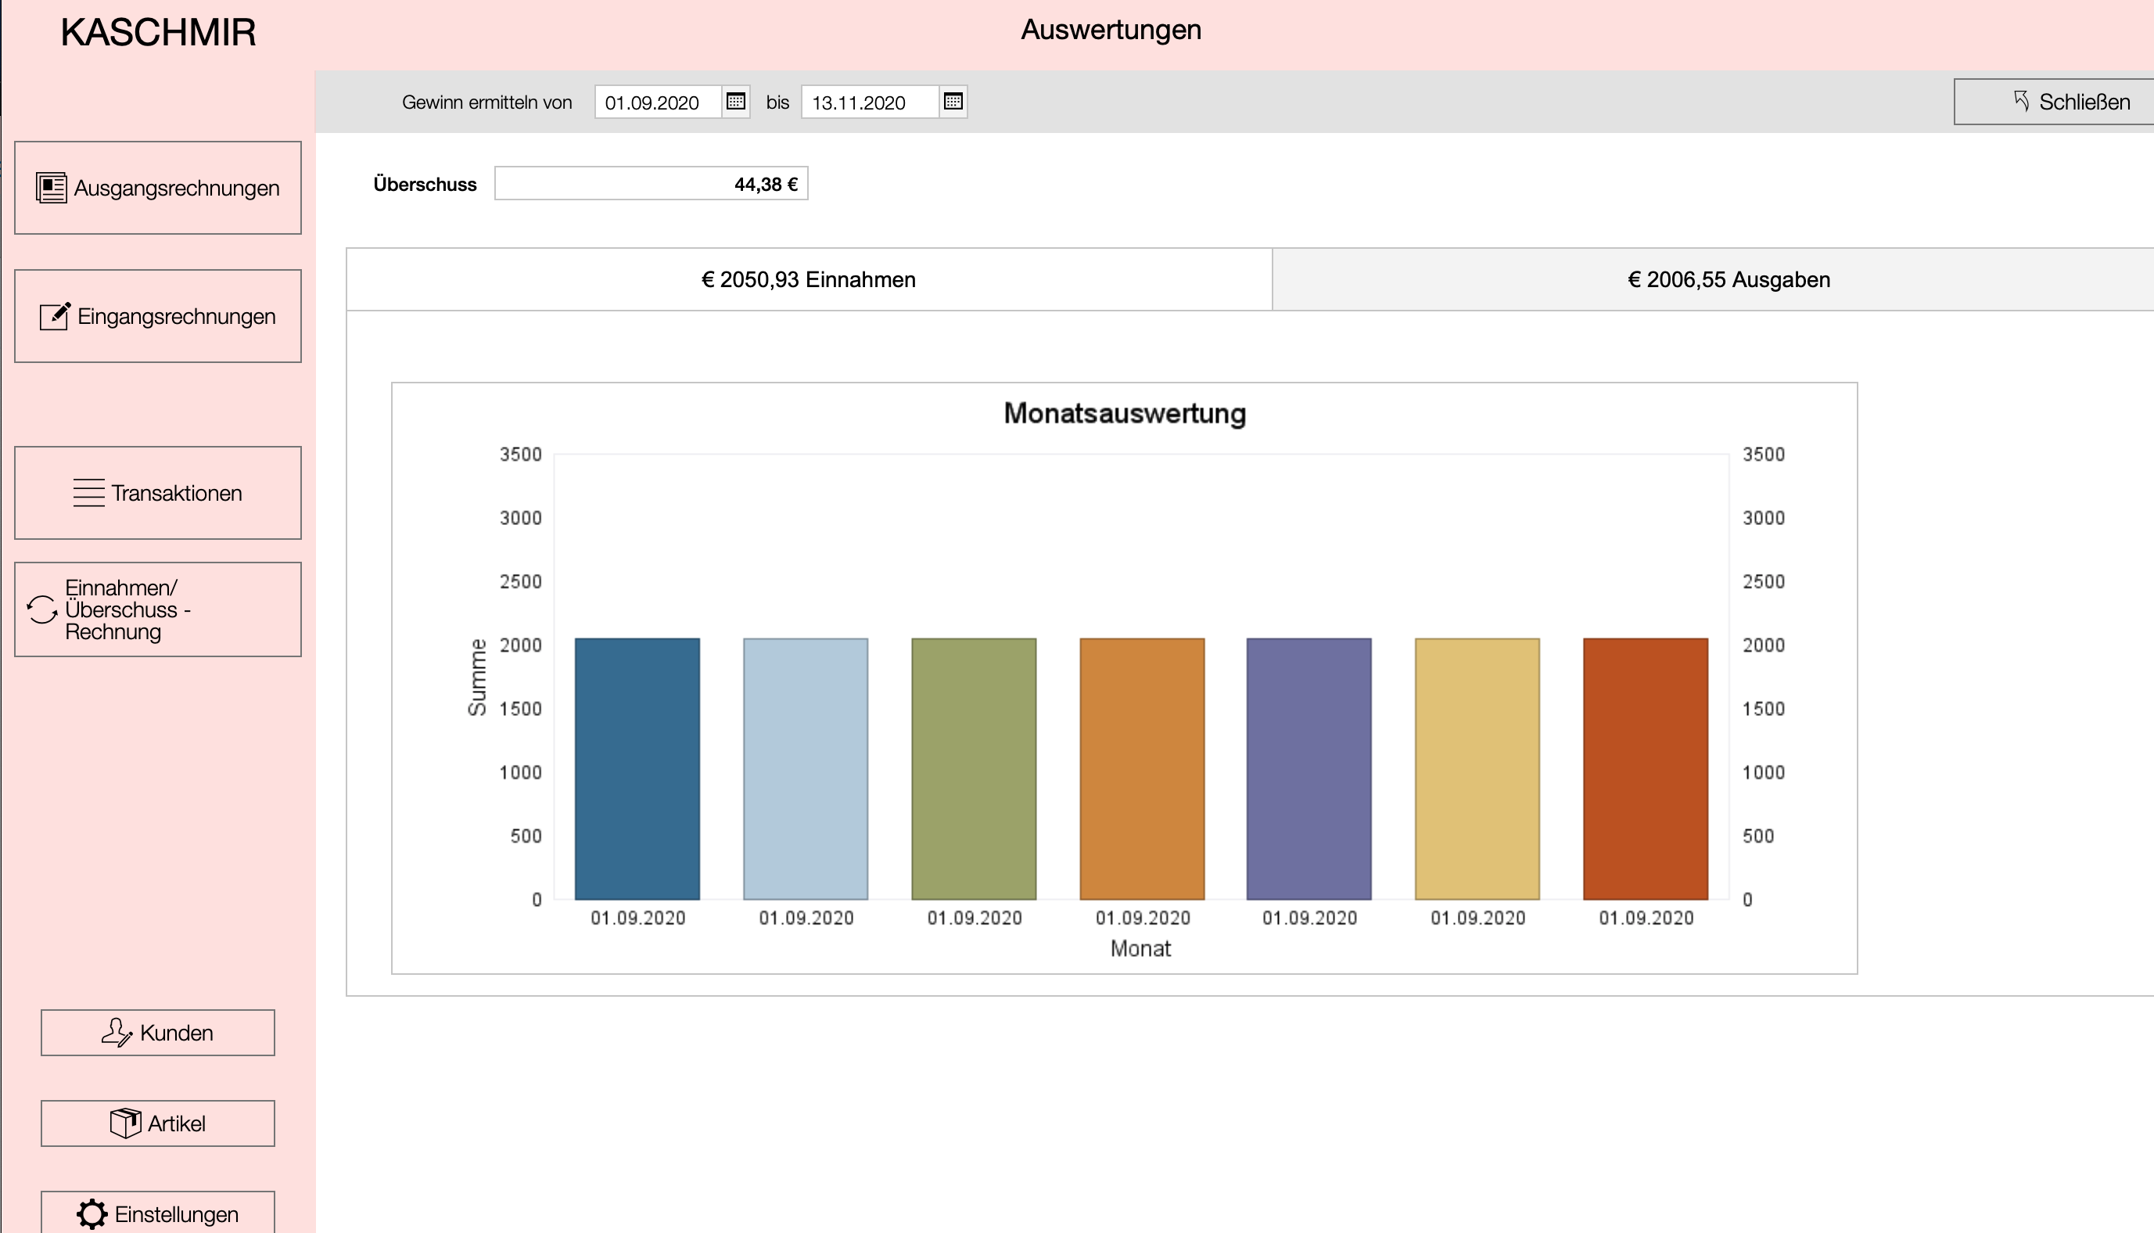Click the Überschuss amount field
Viewport: 2154px width, 1233px height.
[651, 184]
